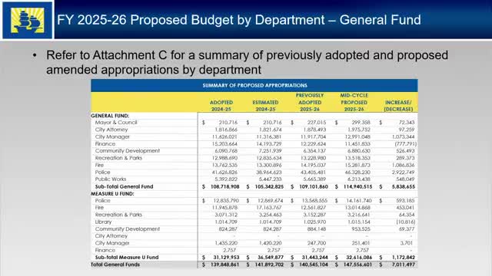Click 'Finance' under Measure U Fund
This screenshot has width=492, height=276.
(105, 251)
